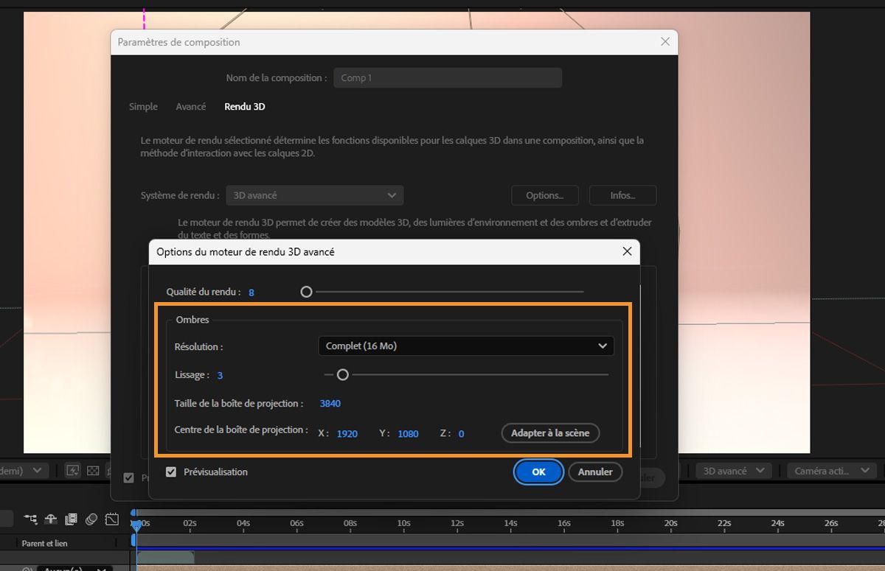
Task: Click the Z center value 0
Action: click(x=461, y=434)
